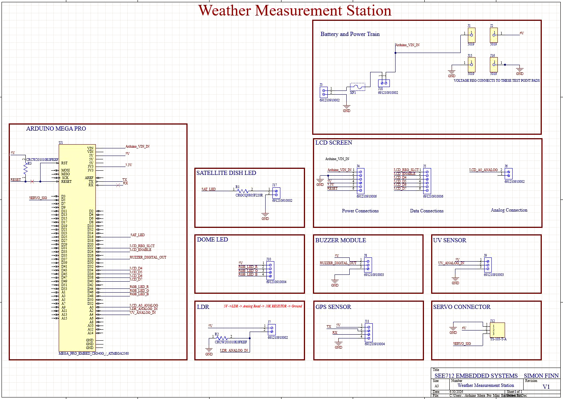563x399 pixels.
Task: Click the UV_ANALOG_IN net label in UV Sensor block
Action: pyautogui.click(x=451, y=263)
